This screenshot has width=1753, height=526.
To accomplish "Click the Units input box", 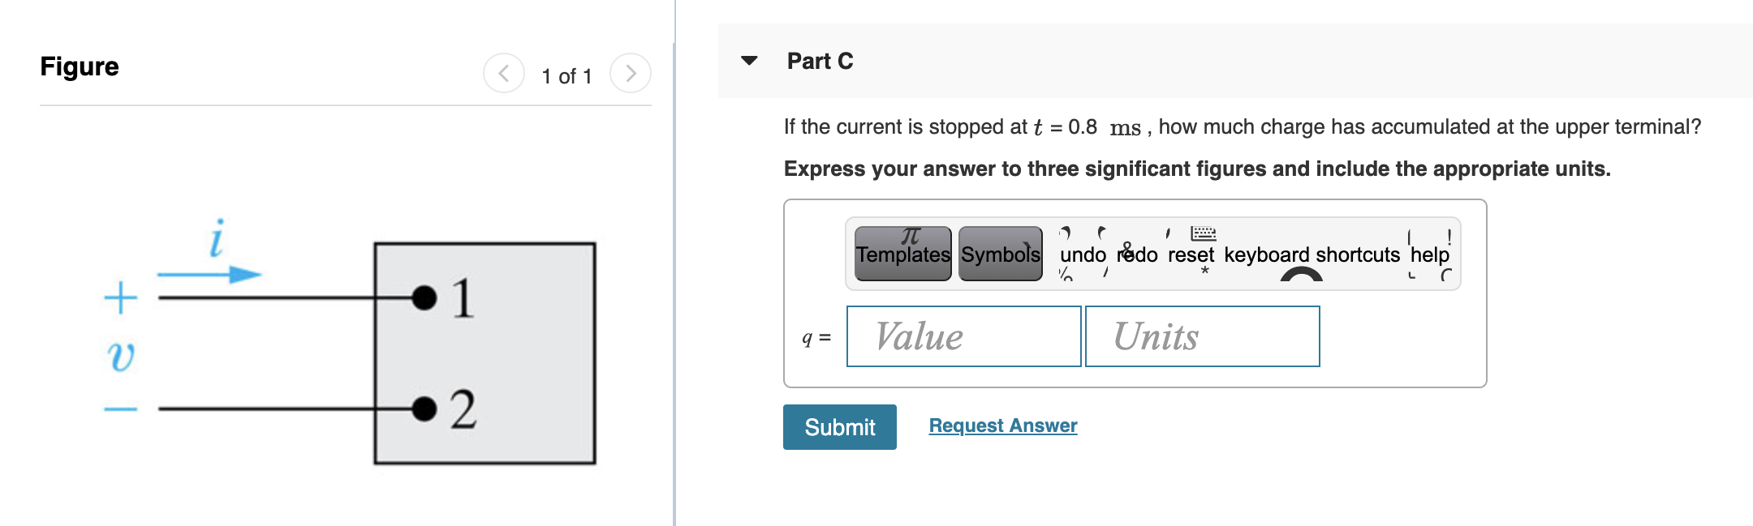I will click(1201, 336).
